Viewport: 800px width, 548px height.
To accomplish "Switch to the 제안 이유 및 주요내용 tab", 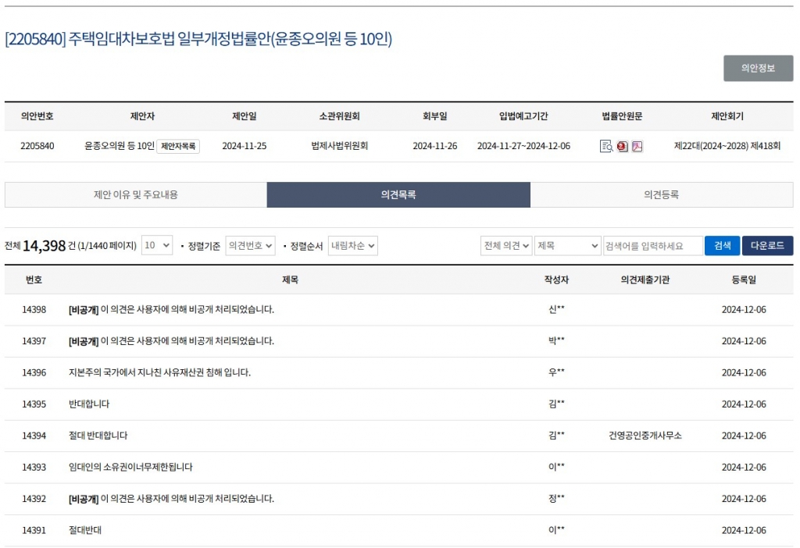I will point(133,196).
